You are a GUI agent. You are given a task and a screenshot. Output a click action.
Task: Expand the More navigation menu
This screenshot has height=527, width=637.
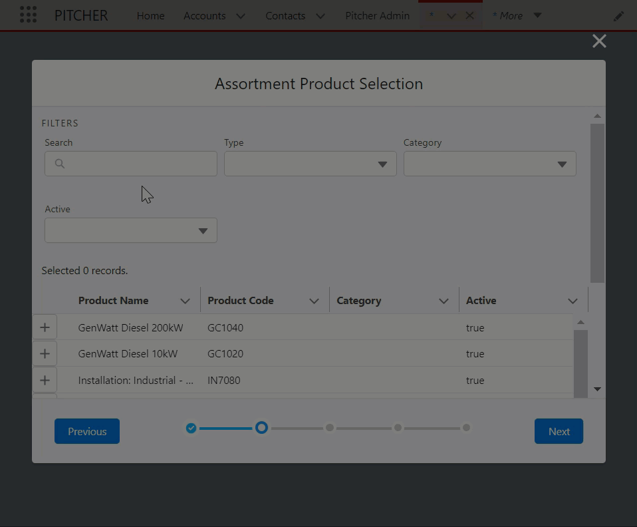pos(517,15)
